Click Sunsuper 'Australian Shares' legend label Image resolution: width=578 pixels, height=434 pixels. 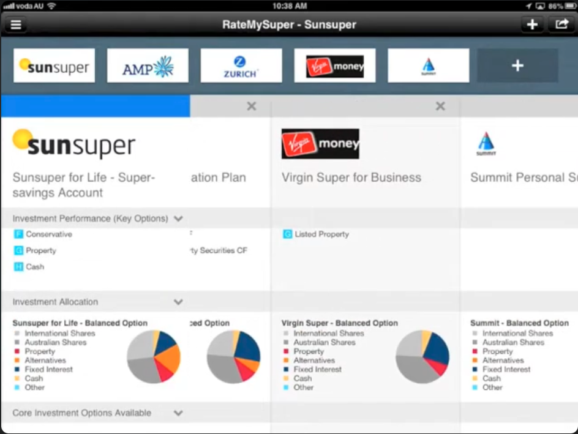tap(56, 342)
